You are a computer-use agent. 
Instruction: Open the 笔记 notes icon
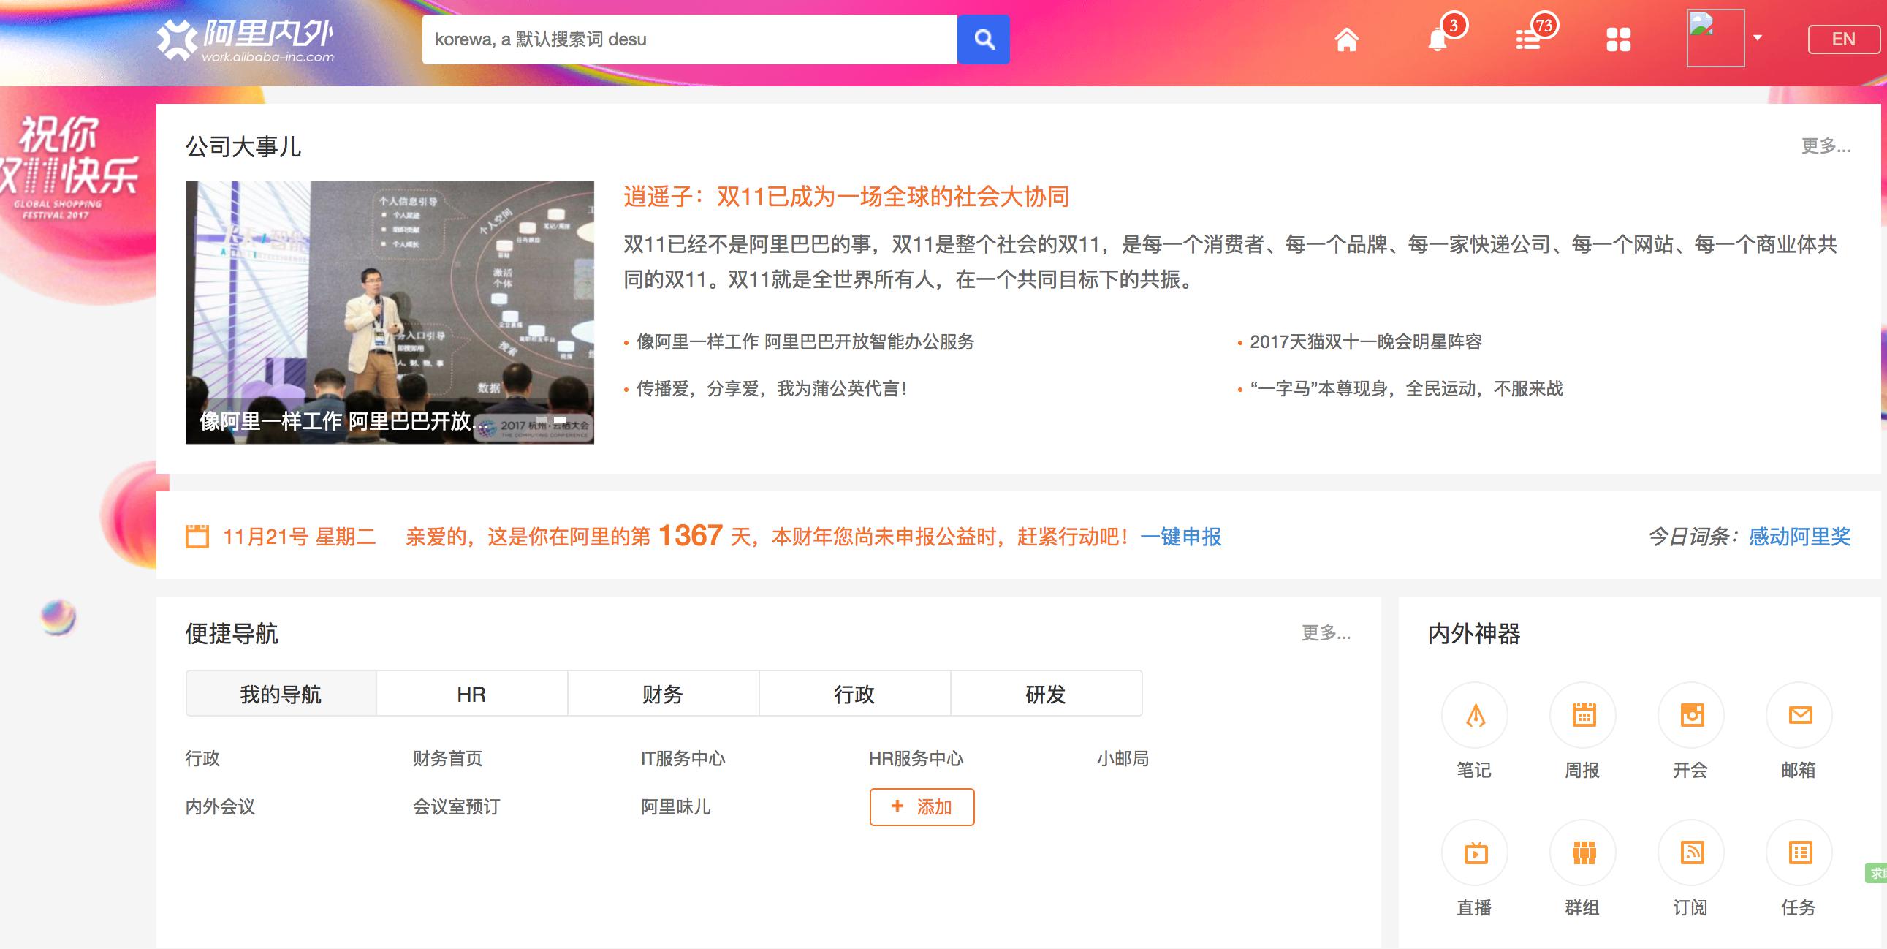pos(1475,715)
